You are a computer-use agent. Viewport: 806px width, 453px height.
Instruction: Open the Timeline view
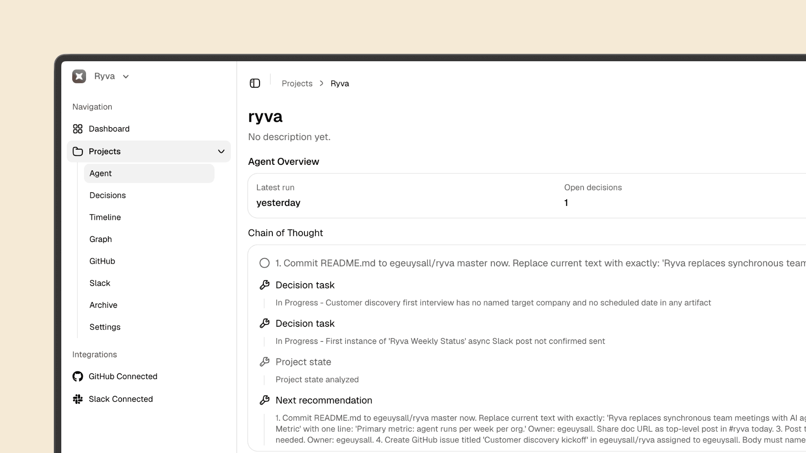coord(105,217)
